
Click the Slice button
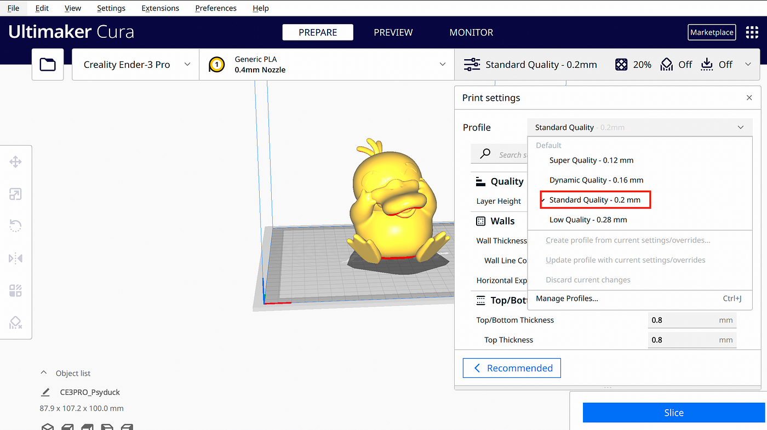673,413
